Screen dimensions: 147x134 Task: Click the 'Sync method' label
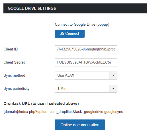(x=14, y=76)
